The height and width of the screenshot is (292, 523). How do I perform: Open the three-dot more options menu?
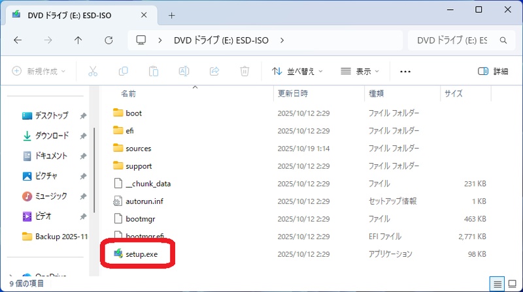point(405,72)
